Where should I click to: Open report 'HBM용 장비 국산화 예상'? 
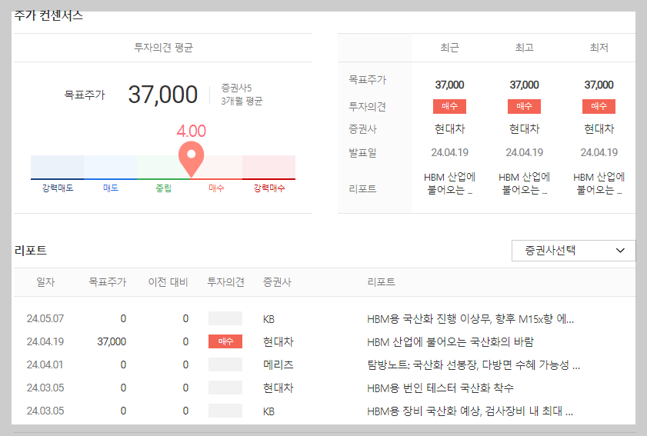click(x=470, y=411)
